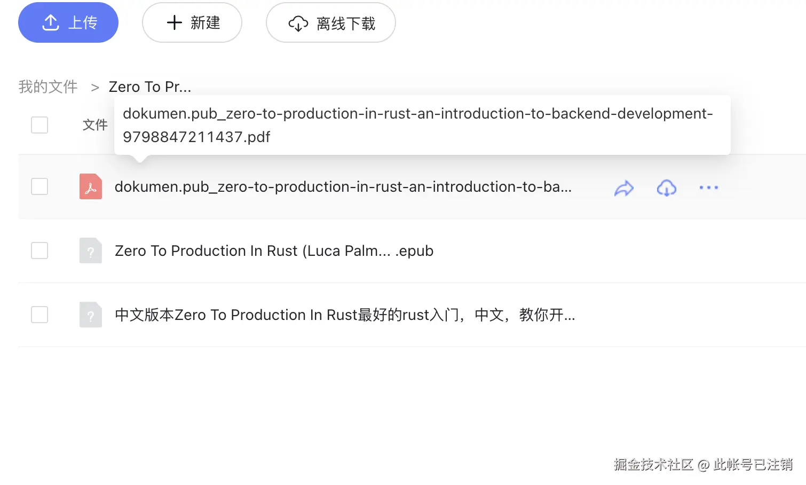Viewport: 806px width, 485px height.
Task: Click the share arrow icon for the PDF file
Action: [x=623, y=187]
